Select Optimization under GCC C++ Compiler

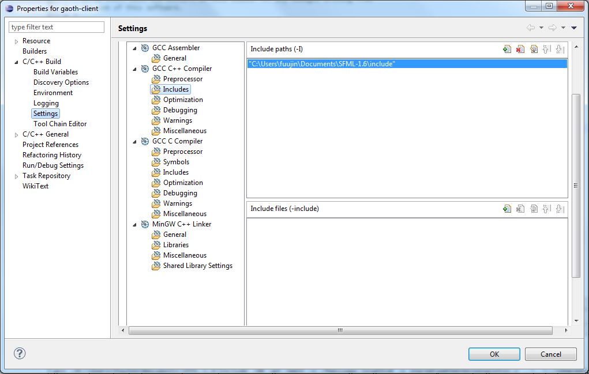[x=183, y=100]
